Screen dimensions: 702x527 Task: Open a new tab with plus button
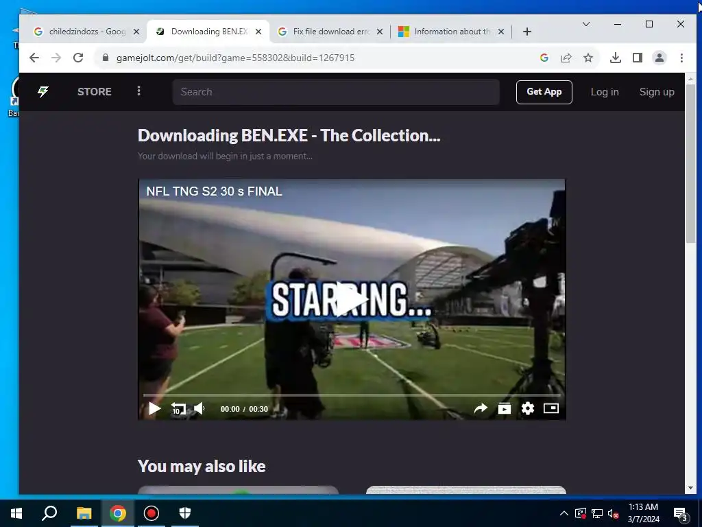(x=527, y=32)
